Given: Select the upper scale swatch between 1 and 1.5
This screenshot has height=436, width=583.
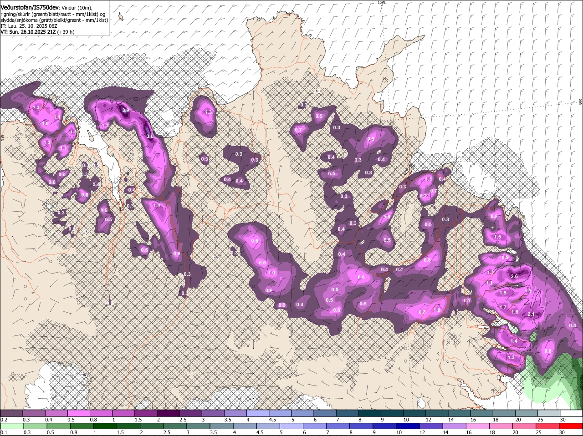Looking at the screenshot, I should [x=123, y=413].
